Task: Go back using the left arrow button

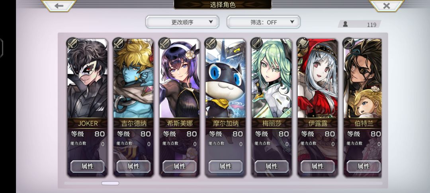Action: [x=59, y=6]
